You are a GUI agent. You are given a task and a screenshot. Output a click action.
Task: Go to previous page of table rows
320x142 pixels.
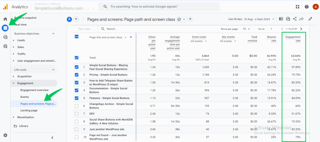(282, 29)
